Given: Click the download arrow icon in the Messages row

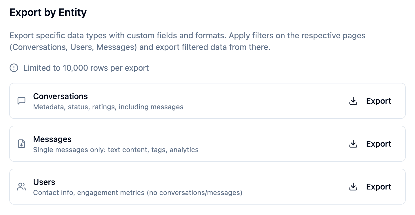Looking at the screenshot, I should (353, 144).
